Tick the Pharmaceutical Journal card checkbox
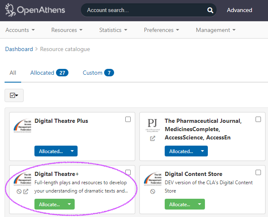Image resolution: width=268 pixels, height=217 pixels. pyautogui.click(x=258, y=119)
